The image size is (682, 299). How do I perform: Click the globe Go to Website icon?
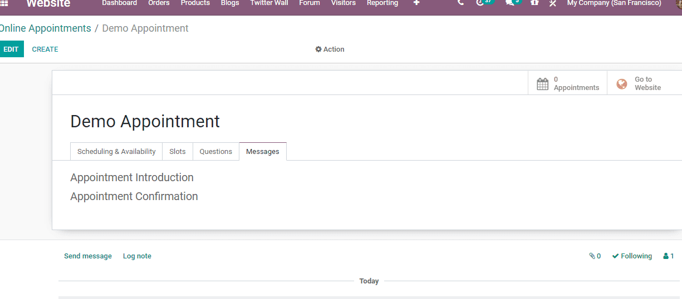pyautogui.click(x=622, y=84)
